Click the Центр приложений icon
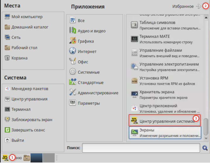 134,108
